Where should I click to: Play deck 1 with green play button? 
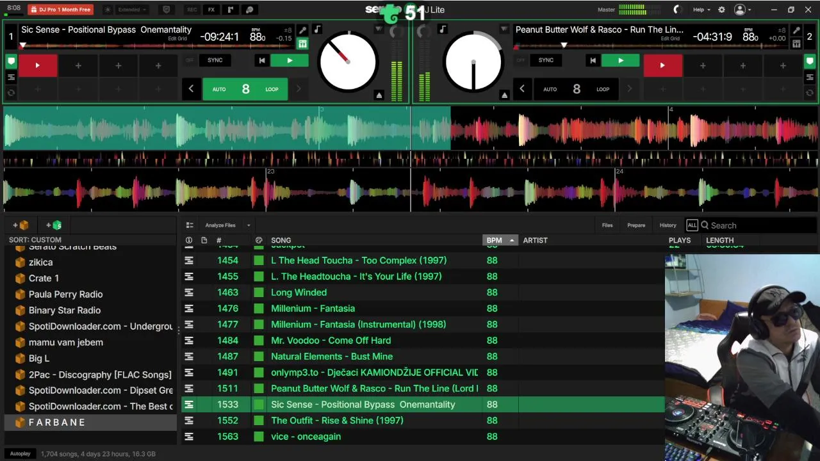point(290,60)
